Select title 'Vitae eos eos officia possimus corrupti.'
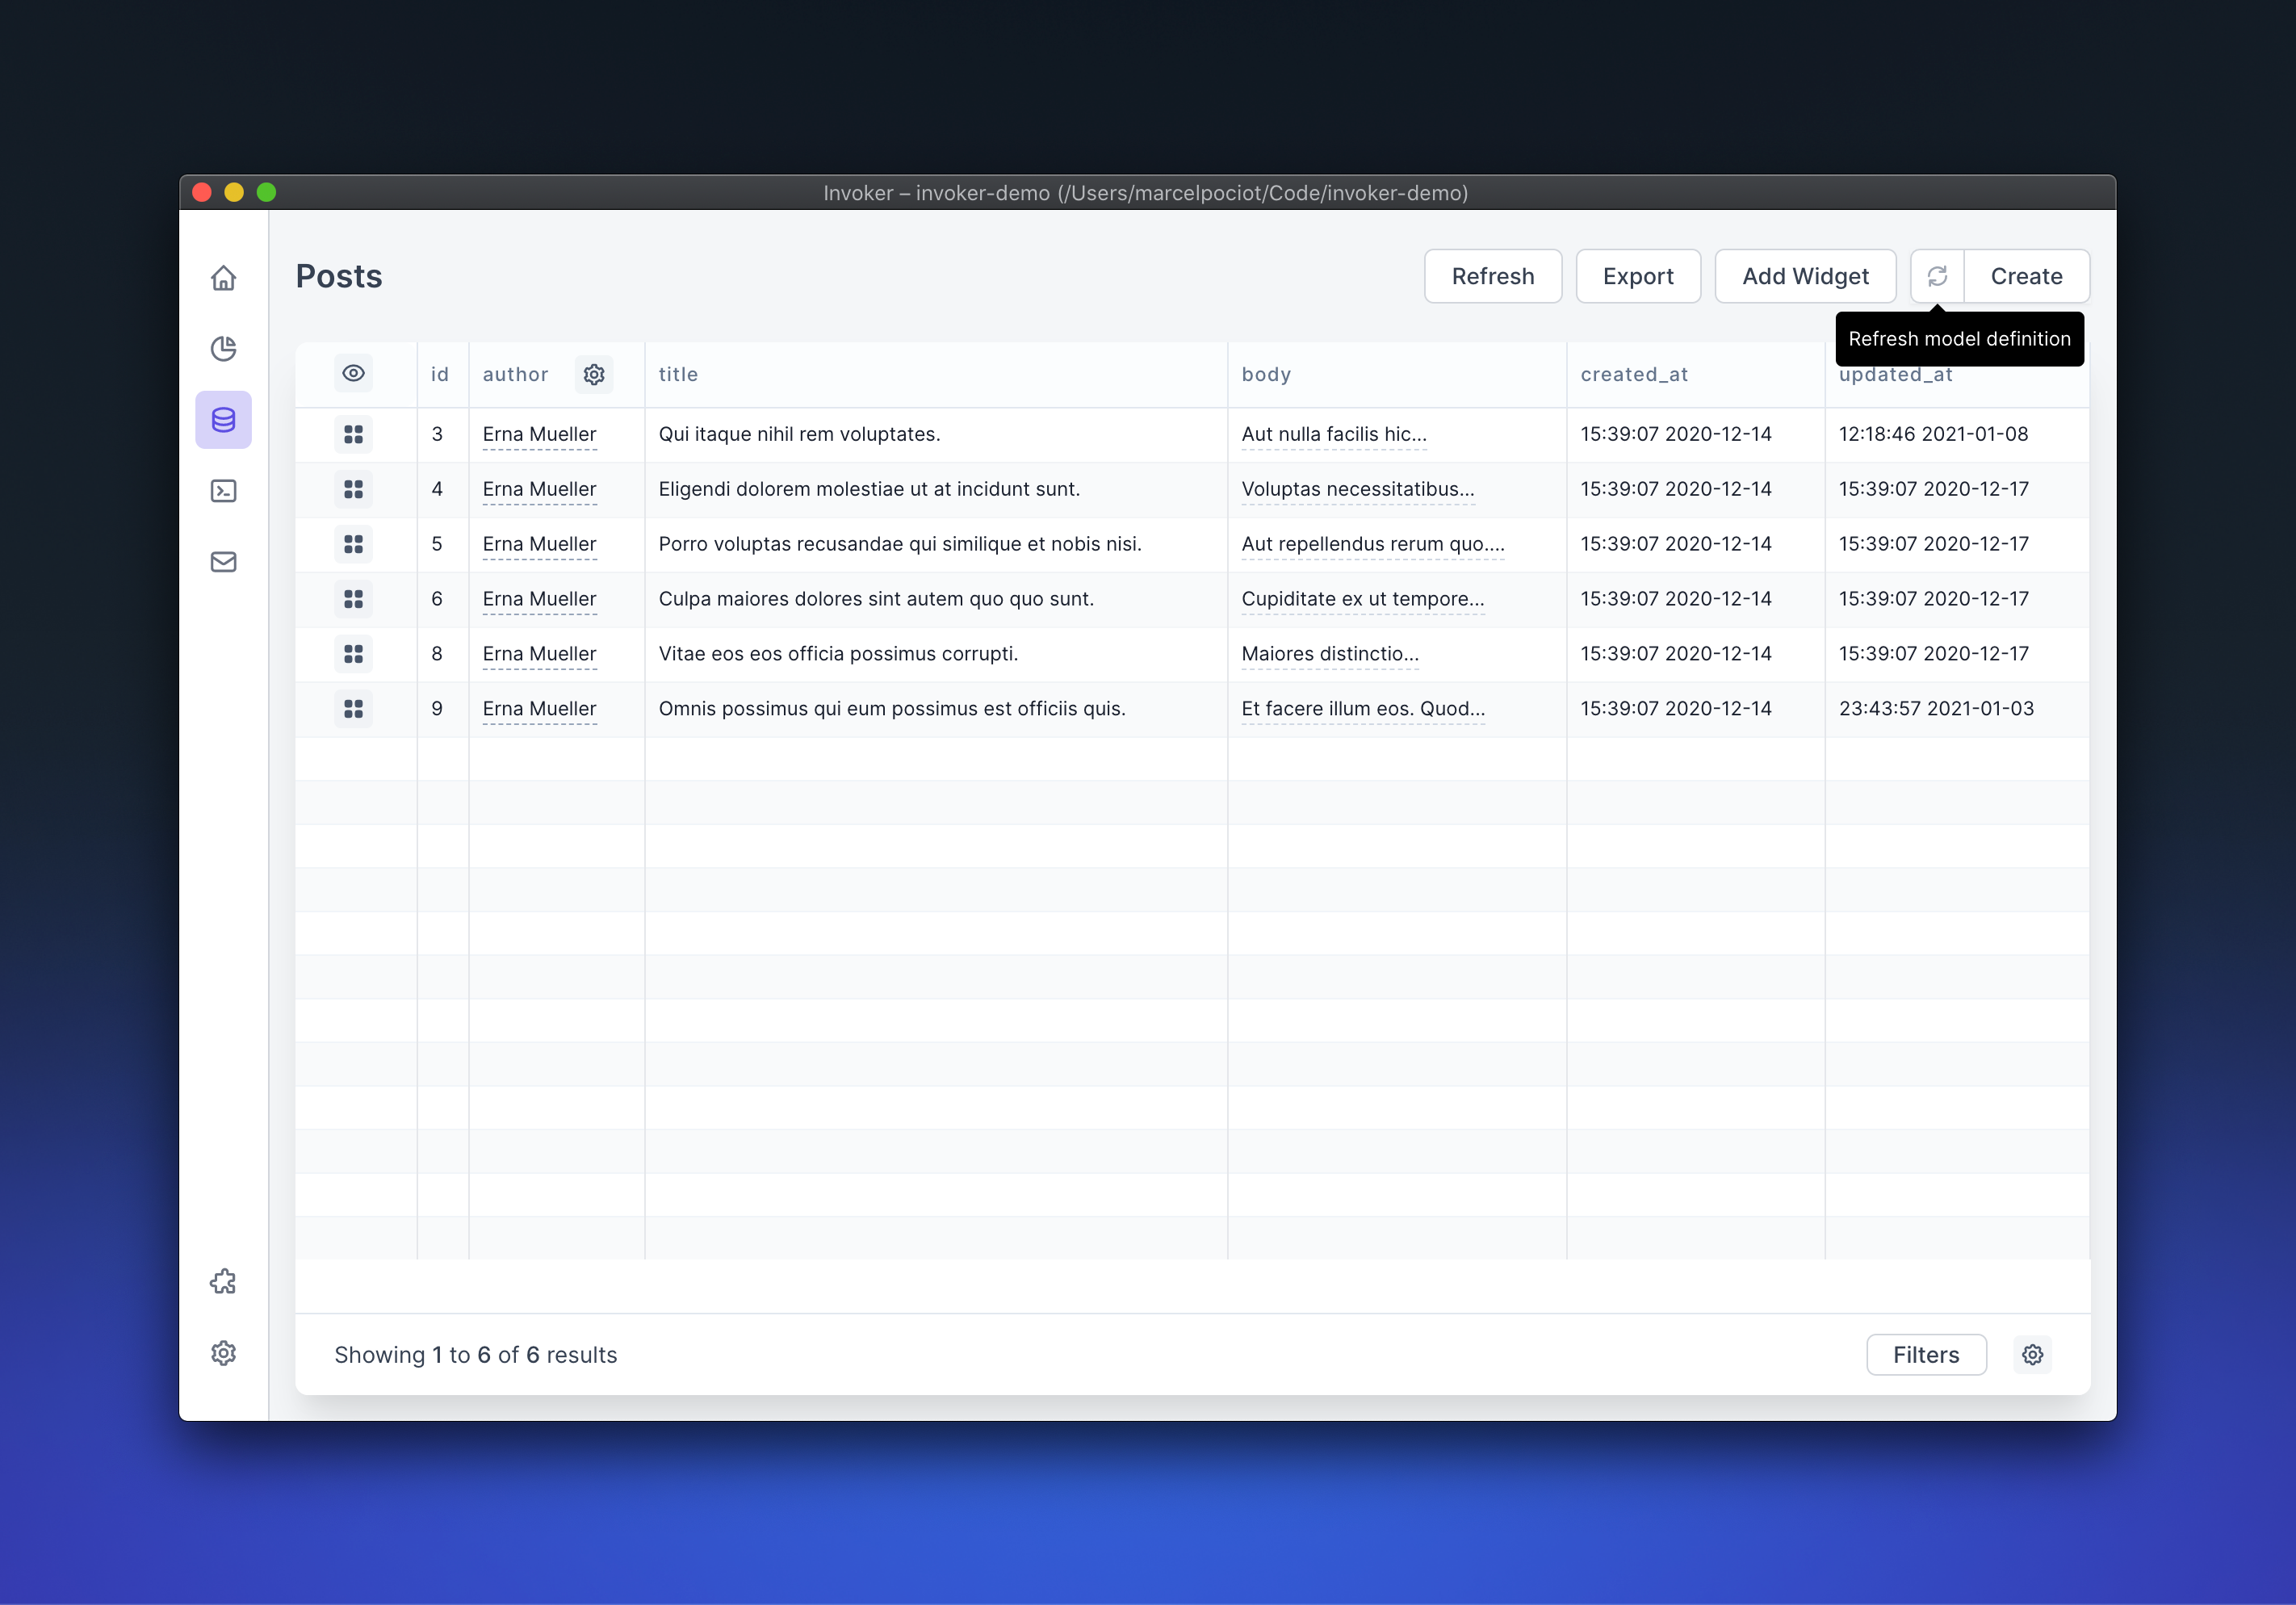The width and height of the screenshot is (2296, 1605). [x=838, y=654]
